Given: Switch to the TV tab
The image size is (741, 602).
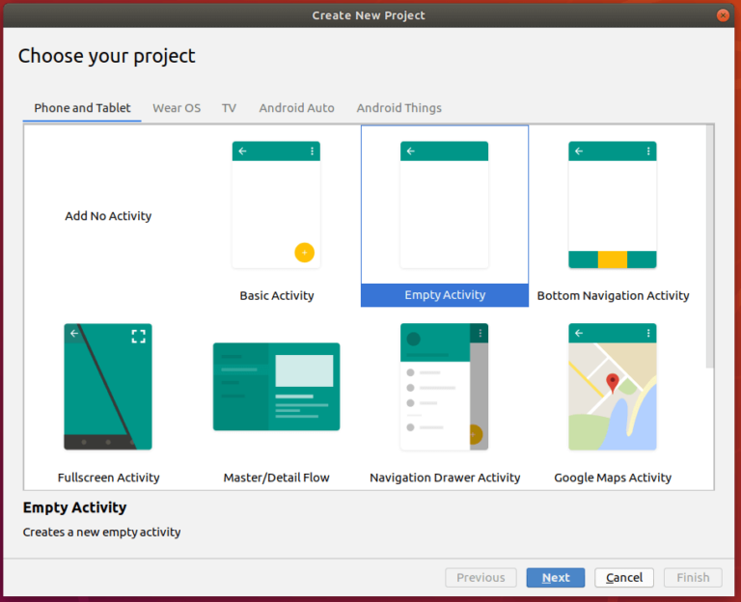Looking at the screenshot, I should [230, 108].
